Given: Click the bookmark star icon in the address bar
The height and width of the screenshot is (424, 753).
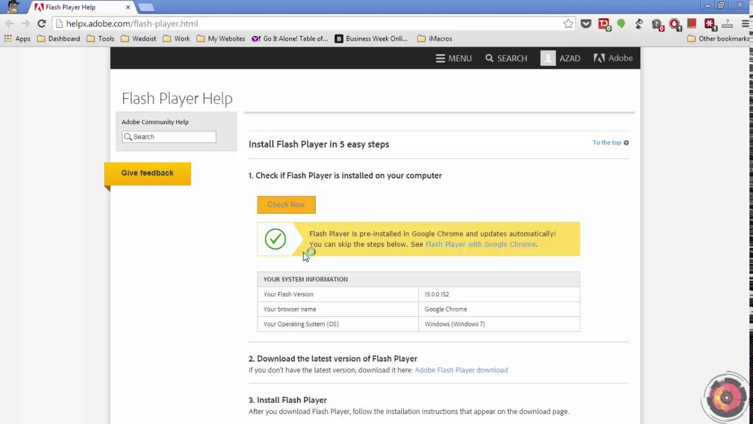Looking at the screenshot, I should (x=568, y=24).
